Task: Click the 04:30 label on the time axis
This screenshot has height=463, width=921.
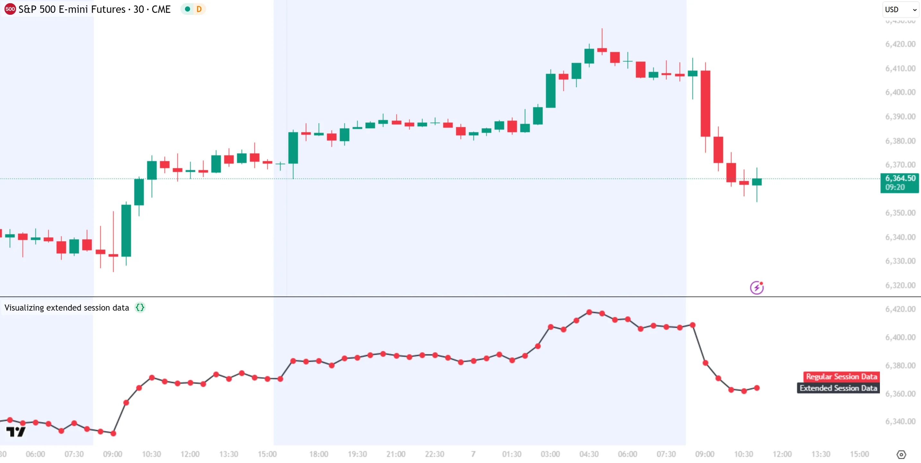Action: (x=589, y=454)
